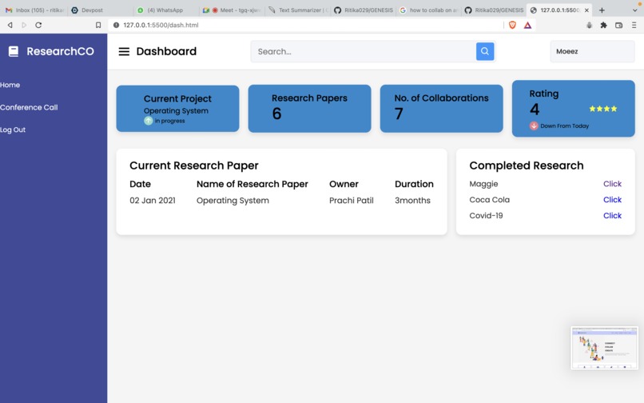Open the screenshot preview thumbnail at bottom right

tap(604, 348)
